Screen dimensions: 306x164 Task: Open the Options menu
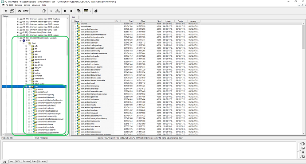[x=18, y=5]
